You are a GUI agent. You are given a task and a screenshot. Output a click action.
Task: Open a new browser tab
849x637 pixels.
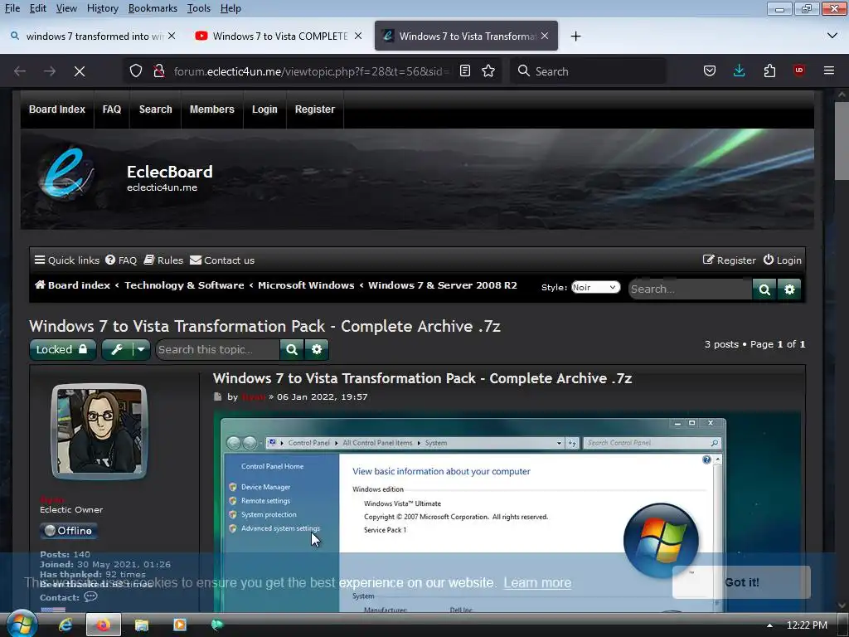coord(575,36)
